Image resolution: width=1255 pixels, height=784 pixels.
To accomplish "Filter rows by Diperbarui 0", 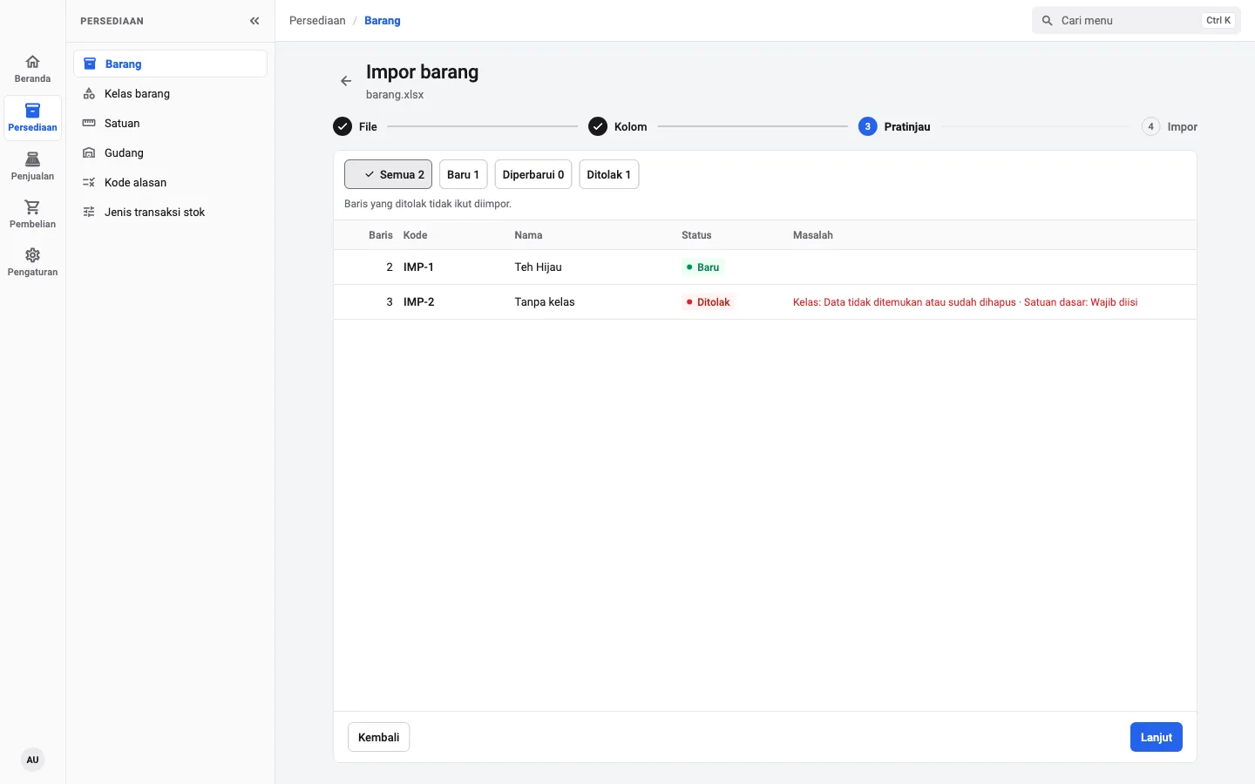I will point(533,174).
